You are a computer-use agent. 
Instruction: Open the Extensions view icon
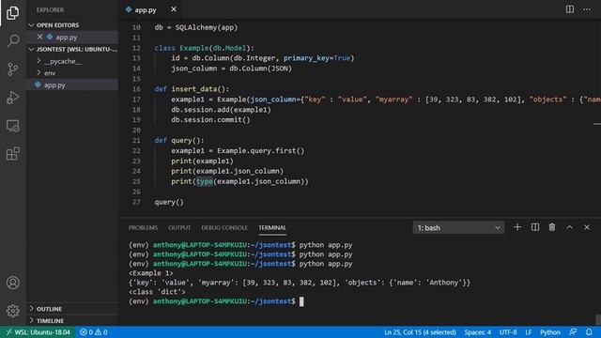(12, 154)
